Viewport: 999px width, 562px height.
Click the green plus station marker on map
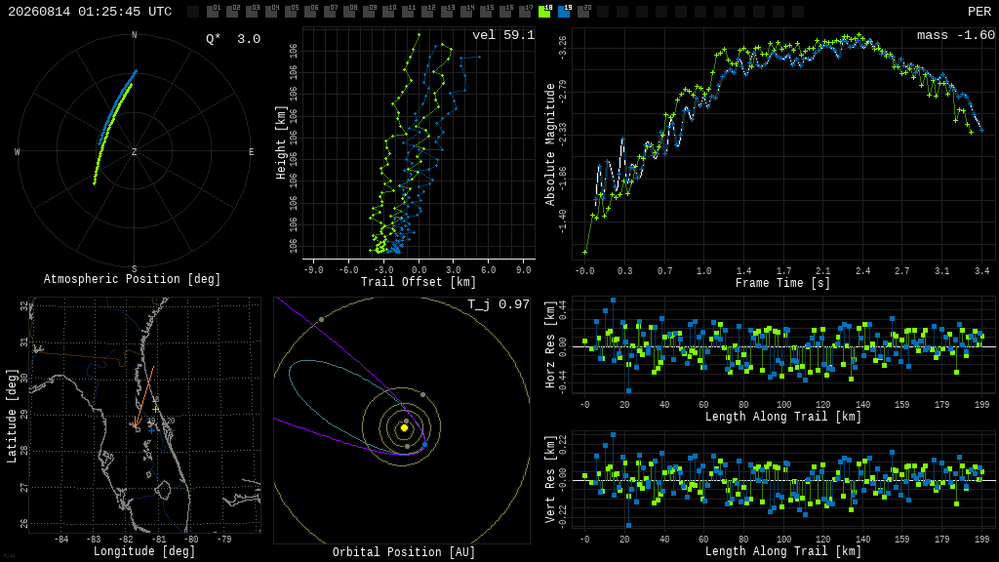pyautogui.click(x=155, y=409)
